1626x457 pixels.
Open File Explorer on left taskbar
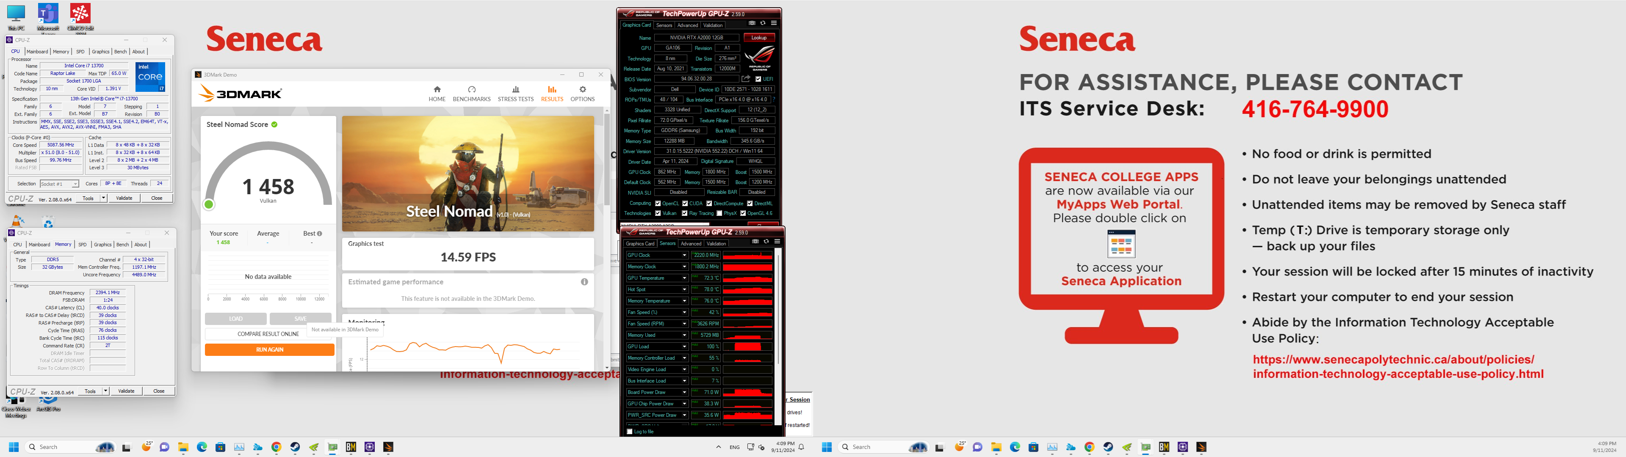pyautogui.click(x=183, y=447)
